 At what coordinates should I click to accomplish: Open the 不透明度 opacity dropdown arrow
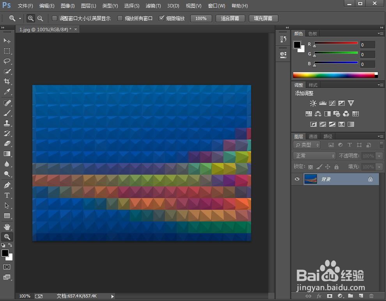tap(379, 156)
